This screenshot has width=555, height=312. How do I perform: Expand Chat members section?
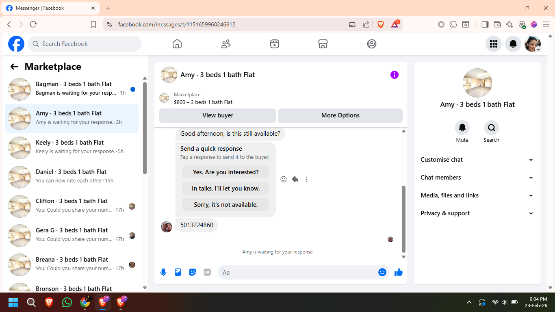coord(477,178)
